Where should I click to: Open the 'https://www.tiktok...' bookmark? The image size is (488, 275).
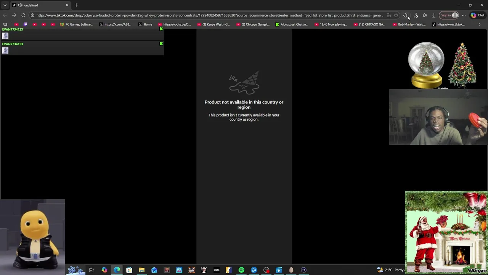click(x=448, y=24)
